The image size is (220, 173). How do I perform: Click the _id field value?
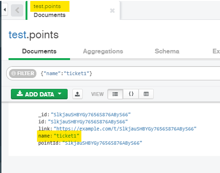(91, 114)
